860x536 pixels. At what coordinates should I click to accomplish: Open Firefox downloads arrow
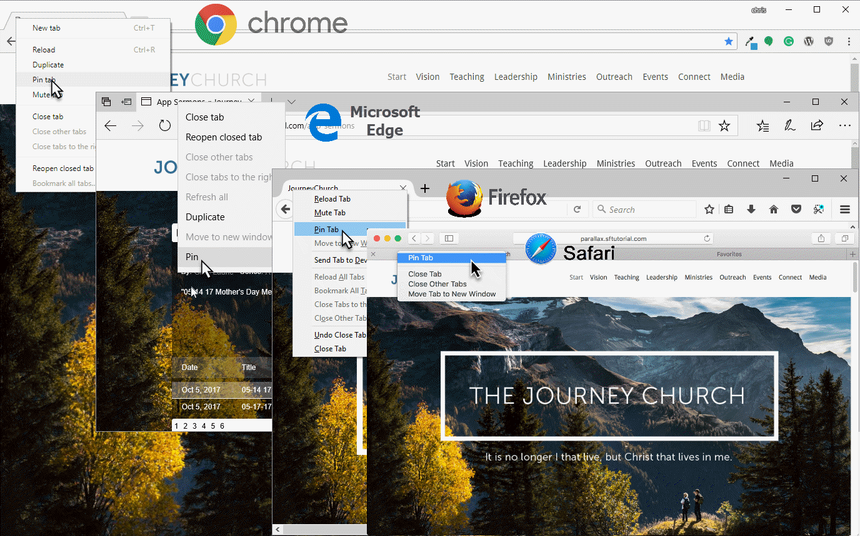[751, 210]
